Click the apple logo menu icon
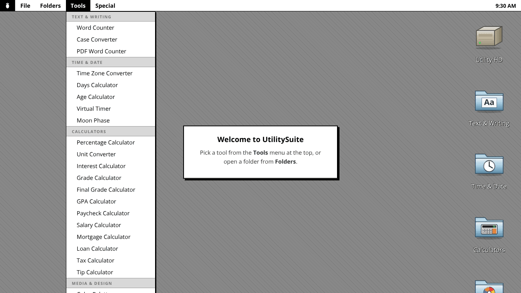This screenshot has width=521, height=293. (x=7, y=6)
